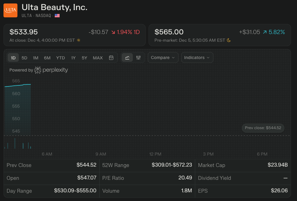Select the YTD time range

point(61,58)
